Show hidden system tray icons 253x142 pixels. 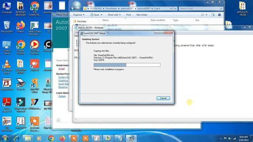click(x=221, y=138)
